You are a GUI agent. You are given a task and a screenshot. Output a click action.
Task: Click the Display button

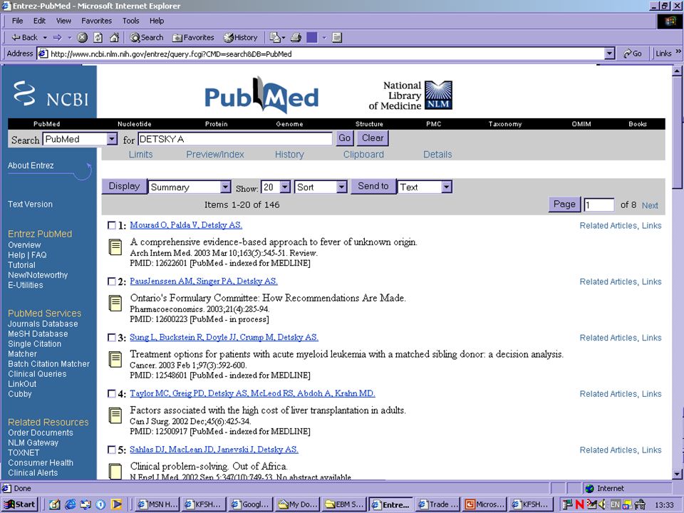124,186
